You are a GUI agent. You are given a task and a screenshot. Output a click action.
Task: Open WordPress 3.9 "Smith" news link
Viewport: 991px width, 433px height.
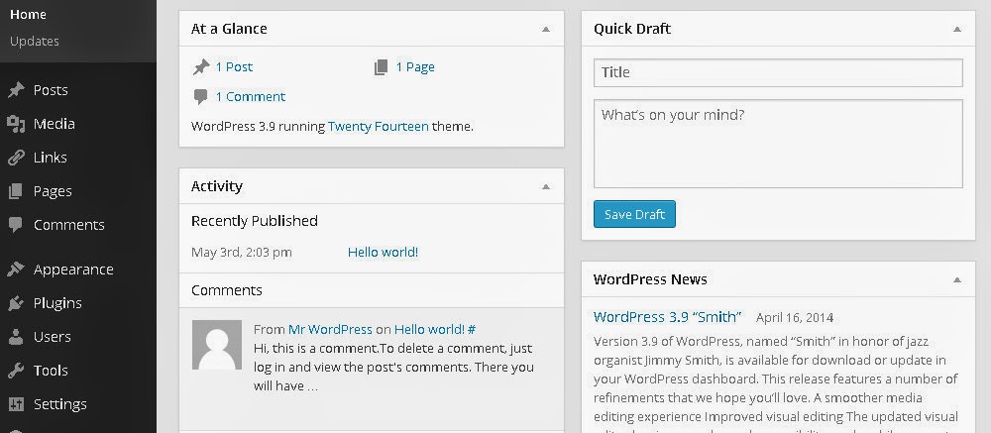pos(667,317)
